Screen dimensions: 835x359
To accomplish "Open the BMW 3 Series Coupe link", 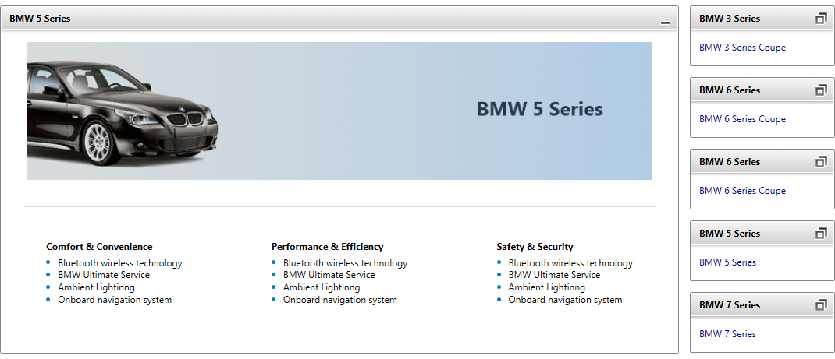I will coord(742,48).
